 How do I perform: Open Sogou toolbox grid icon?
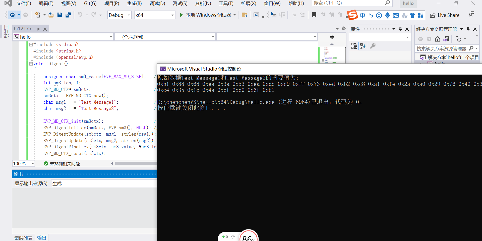[421, 15]
